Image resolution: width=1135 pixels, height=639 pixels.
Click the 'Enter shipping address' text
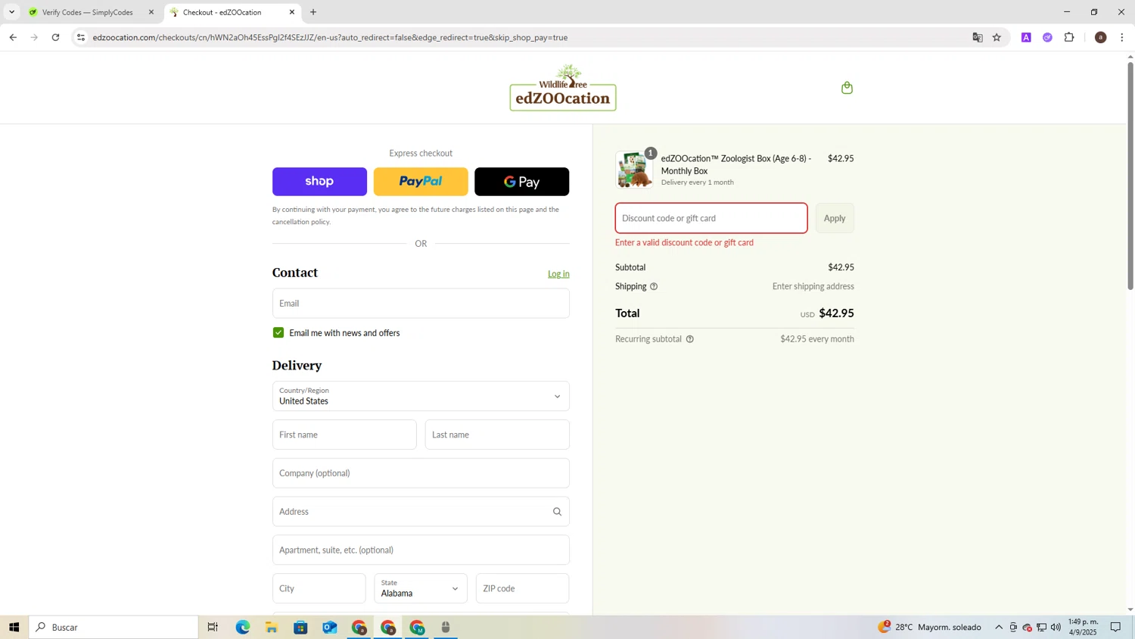tap(813, 286)
